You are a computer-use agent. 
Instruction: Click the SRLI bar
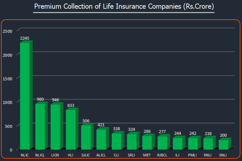[131, 141]
